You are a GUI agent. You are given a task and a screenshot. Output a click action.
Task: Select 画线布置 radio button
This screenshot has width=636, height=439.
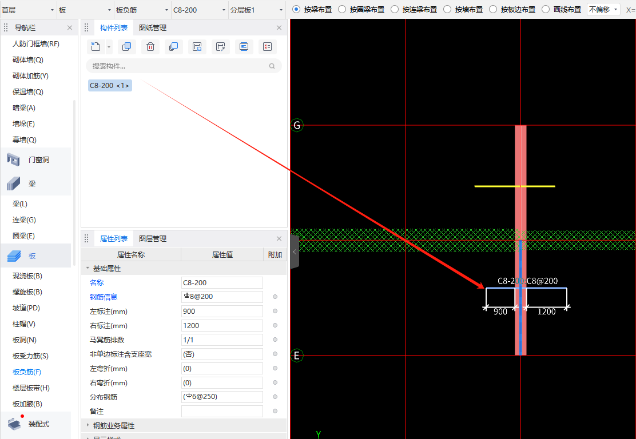click(x=546, y=9)
